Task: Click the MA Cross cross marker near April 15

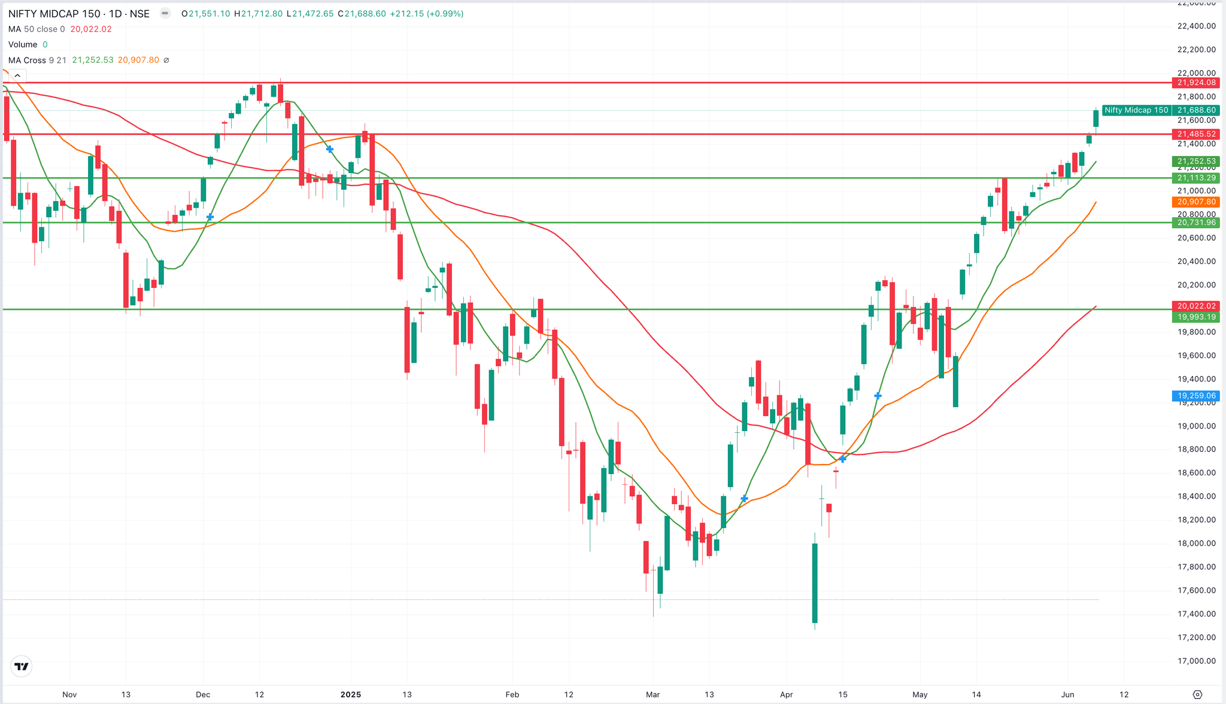Action: click(843, 459)
